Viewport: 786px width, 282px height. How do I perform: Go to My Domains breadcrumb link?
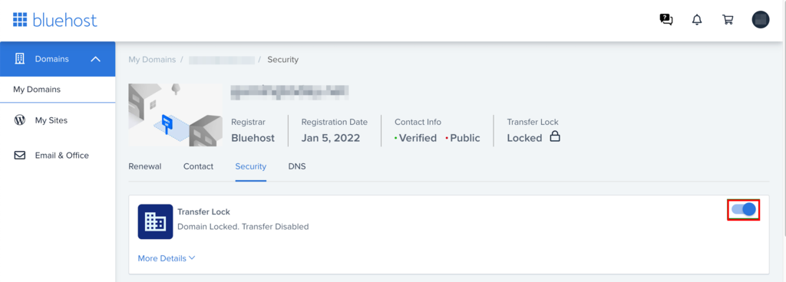[152, 60]
